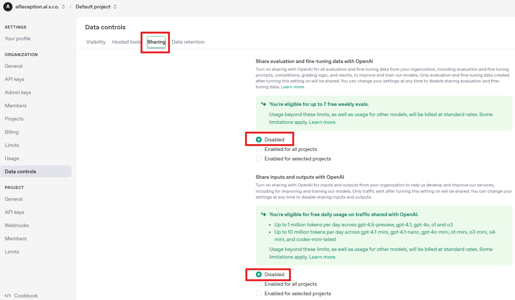Open Learn more link in free evals notice
This screenshot has height=300, width=515.
pyautogui.click(x=322, y=122)
